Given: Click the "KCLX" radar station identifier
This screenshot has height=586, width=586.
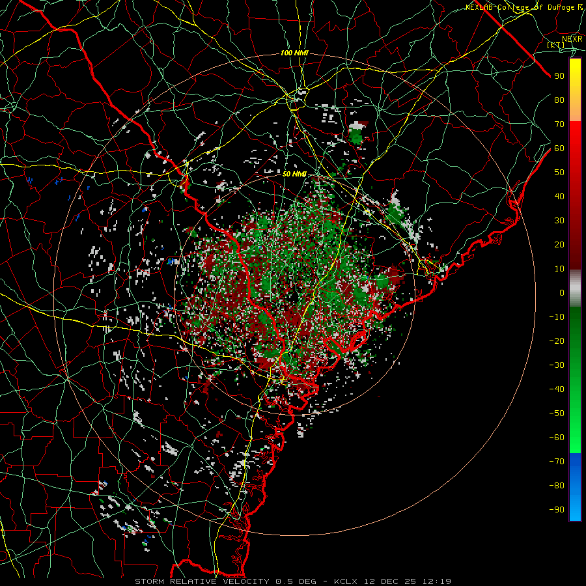Looking at the screenshot, I should point(346,581).
